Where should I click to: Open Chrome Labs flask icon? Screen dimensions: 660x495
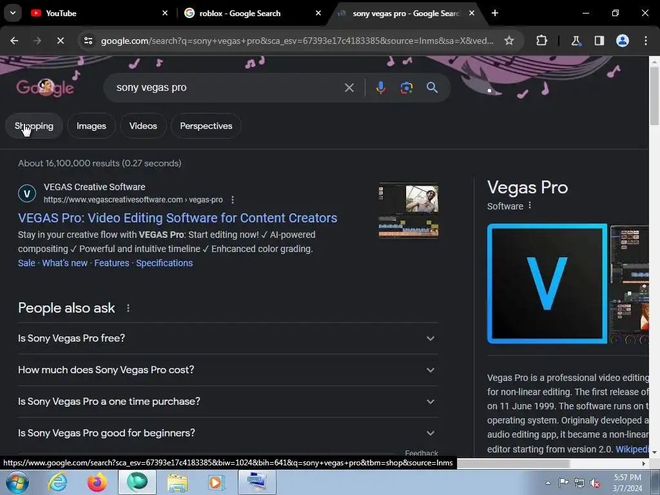[x=576, y=41]
